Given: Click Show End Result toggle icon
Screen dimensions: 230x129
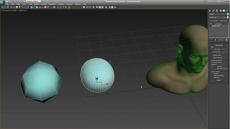Looking at the screenshot, I should (x=215, y=40).
